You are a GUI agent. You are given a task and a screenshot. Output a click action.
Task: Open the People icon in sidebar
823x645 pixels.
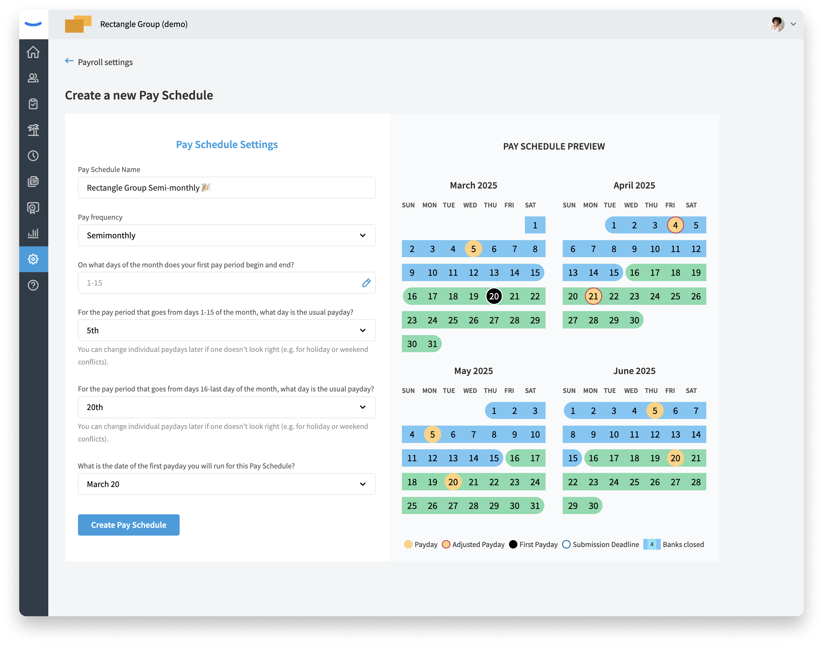coord(33,78)
